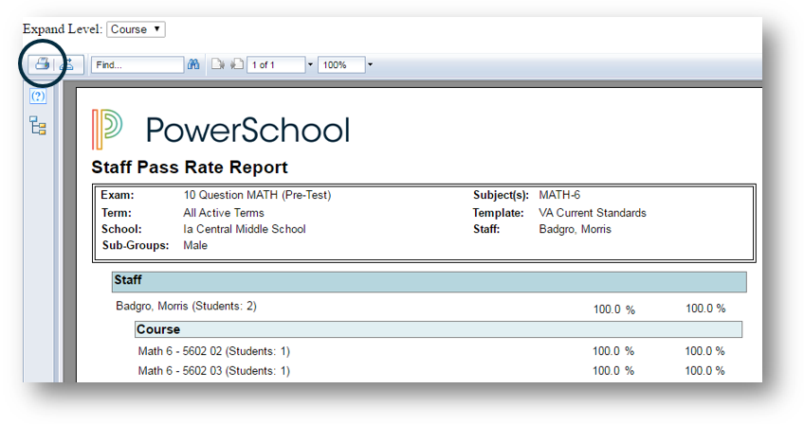
Task: Open the Expand Level Course dropdown
Action: click(x=136, y=29)
